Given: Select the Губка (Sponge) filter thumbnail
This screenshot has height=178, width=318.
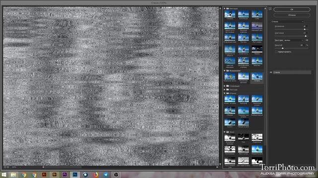Looking at the screenshot, I should point(257,14).
